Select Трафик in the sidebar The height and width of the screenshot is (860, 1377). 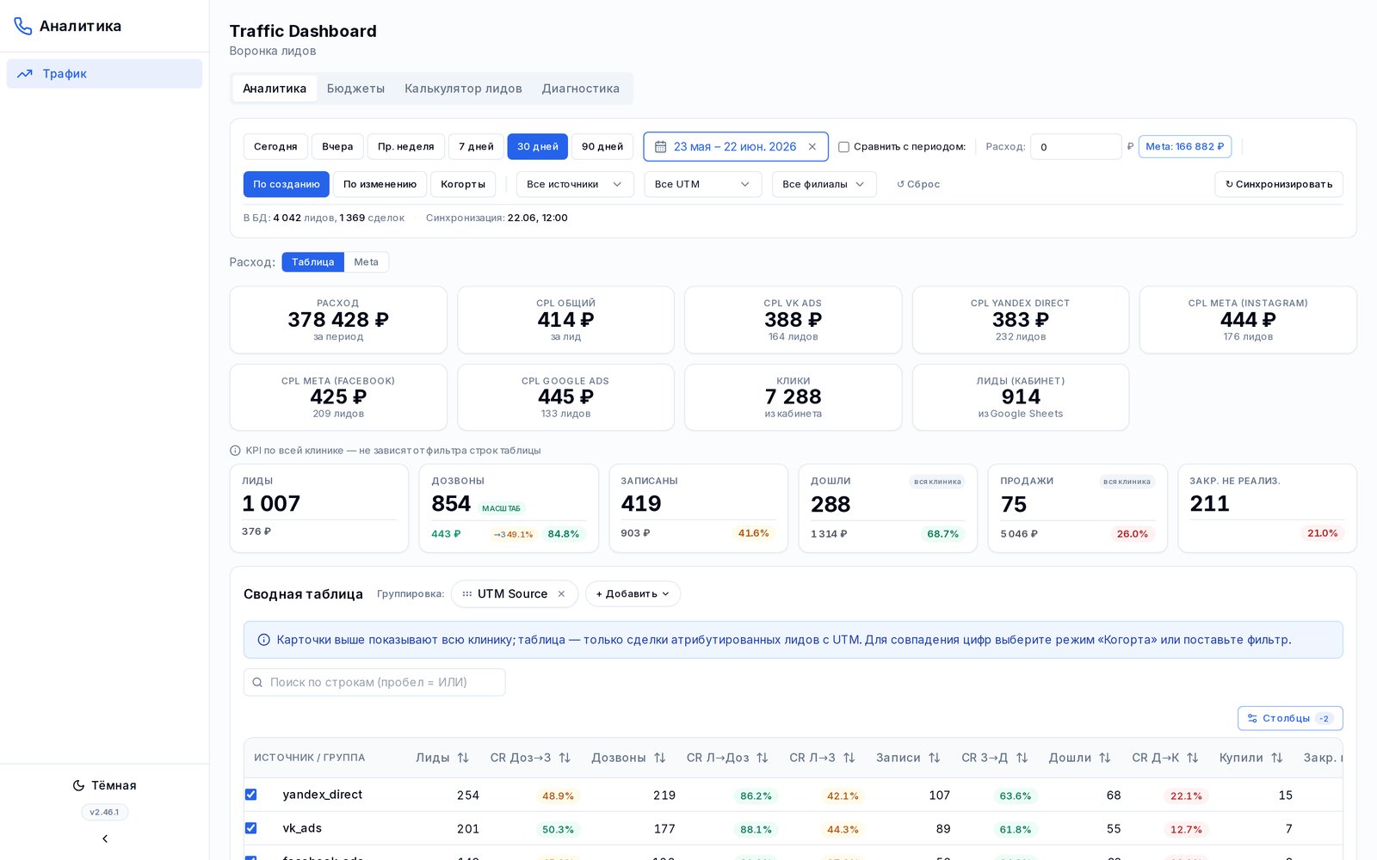104,74
